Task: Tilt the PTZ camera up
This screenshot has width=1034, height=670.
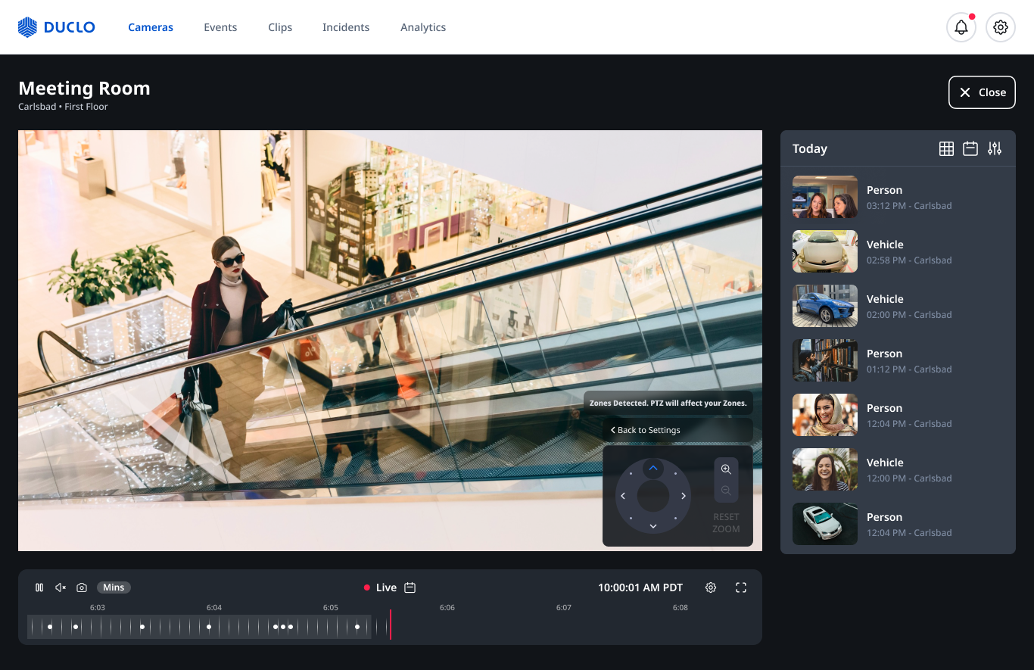Action: tap(653, 469)
